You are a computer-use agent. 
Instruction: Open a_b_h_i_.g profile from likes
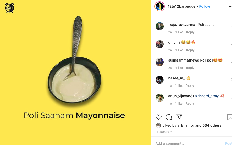click(186, 125)
